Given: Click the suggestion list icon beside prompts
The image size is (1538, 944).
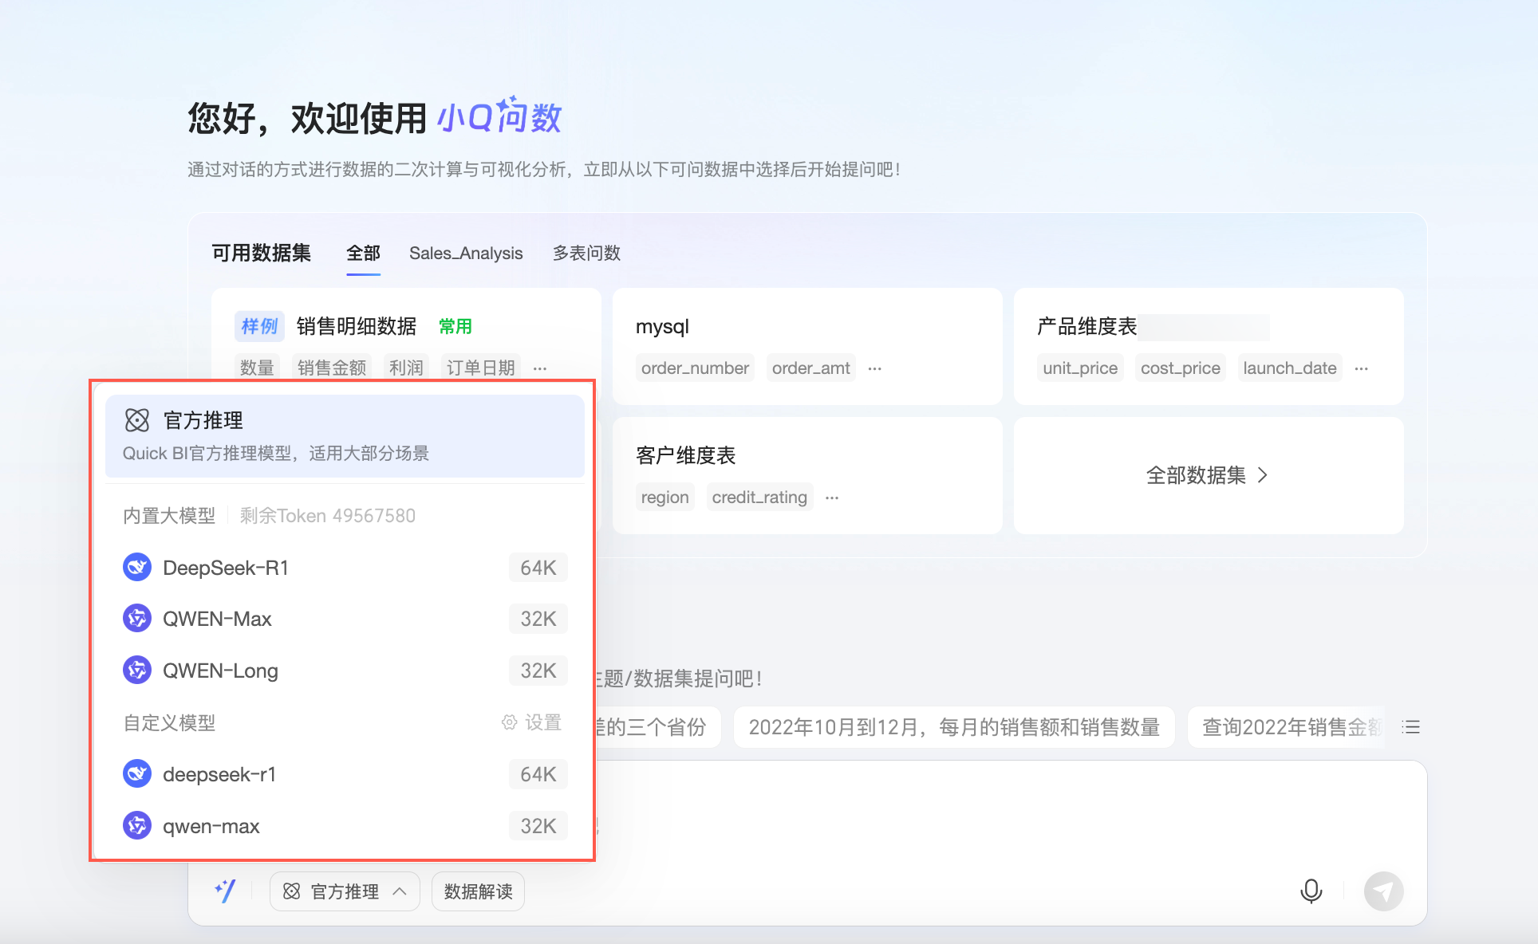Looking at the screenshot, I should [x=1411, y=727].
